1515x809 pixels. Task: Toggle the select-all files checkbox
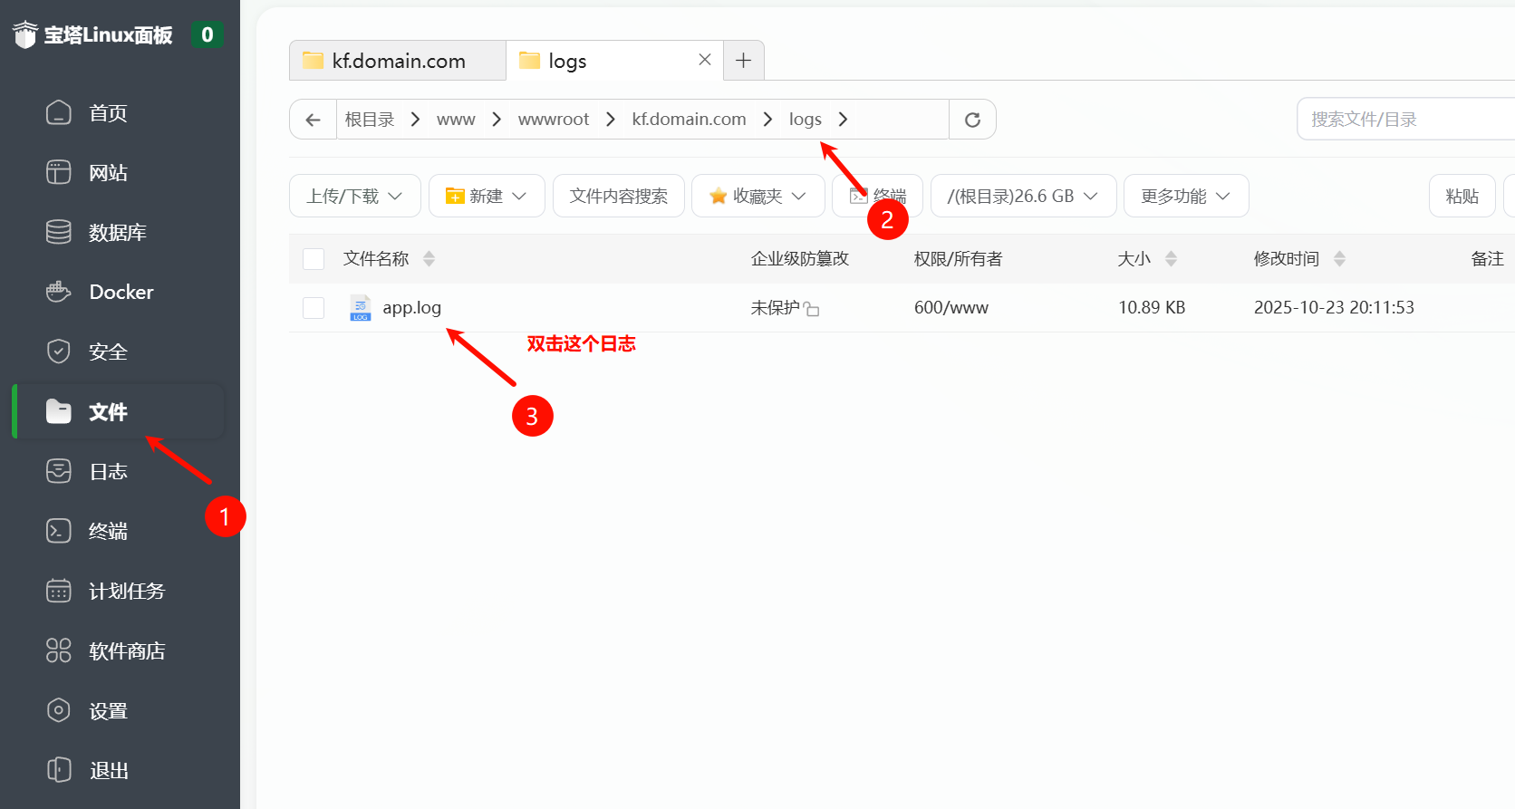(314, 259)
